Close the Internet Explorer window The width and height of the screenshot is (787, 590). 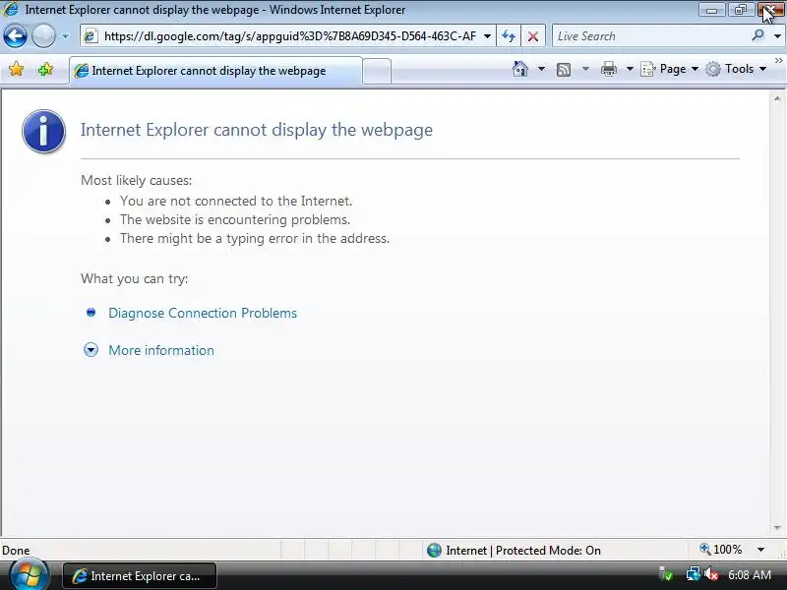[770, 10]
